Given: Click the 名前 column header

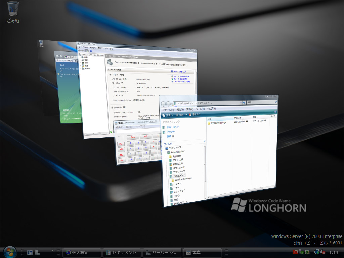Looking at the screenshot, I should pyautogui.click(x=220, y=119).
